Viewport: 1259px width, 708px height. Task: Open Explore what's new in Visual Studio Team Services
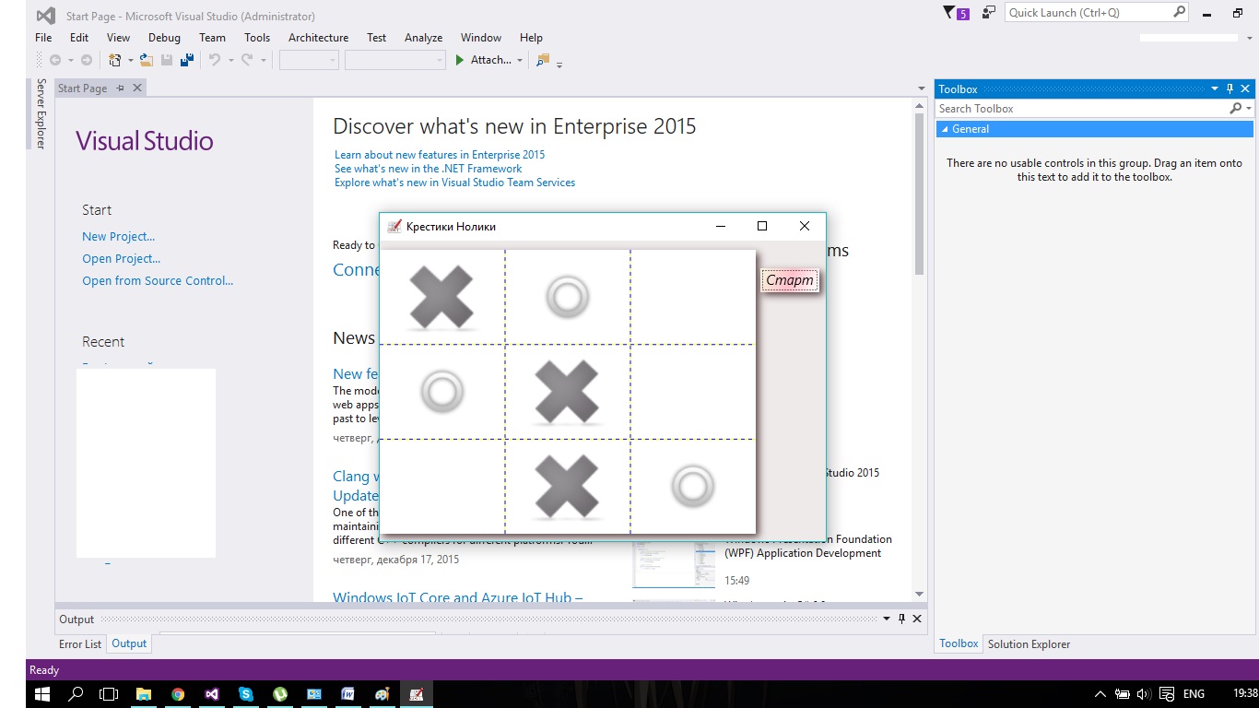click(454, 183)
